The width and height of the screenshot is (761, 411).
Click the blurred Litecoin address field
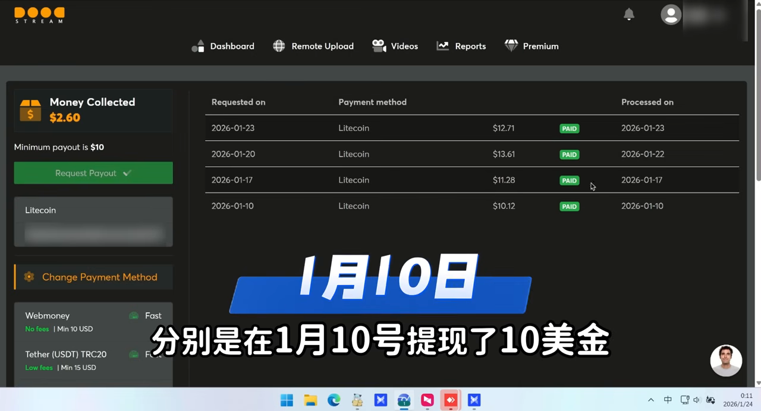click(x=93, y=234)
